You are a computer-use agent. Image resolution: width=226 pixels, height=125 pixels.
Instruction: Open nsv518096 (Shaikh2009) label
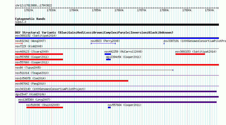pyautogui.click(x=43, y=105)
